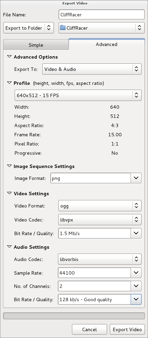Collapse the Video Settings section
The width and height of the screenshot is (148, 338).
tap(9, 193)
